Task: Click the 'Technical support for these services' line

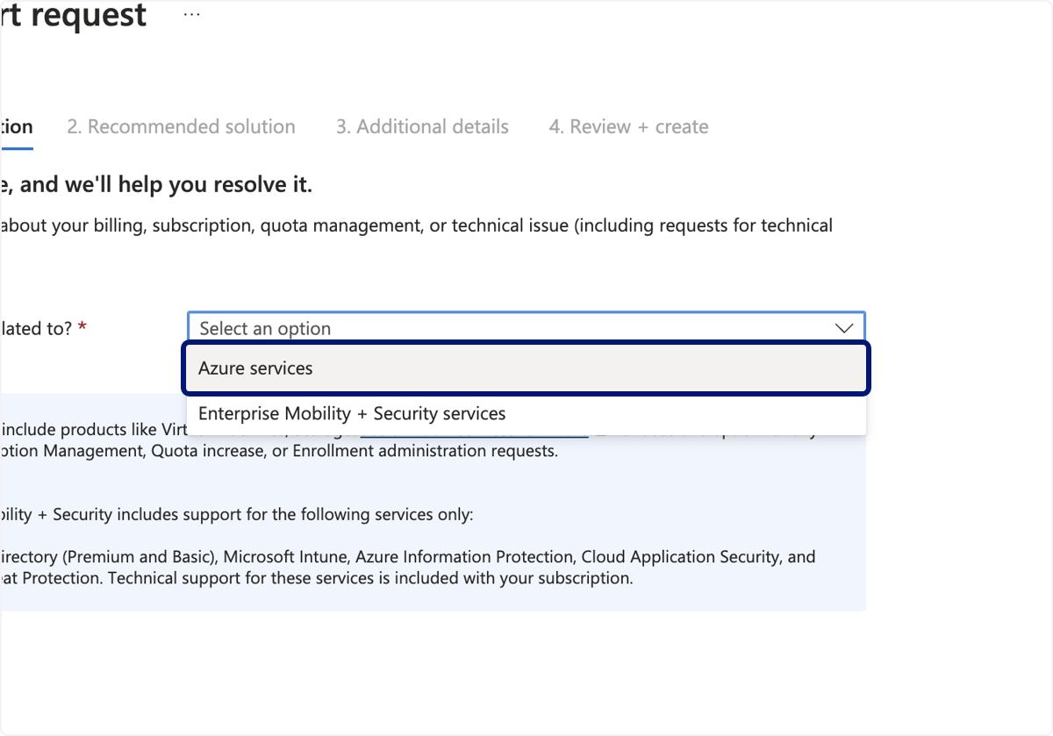Action: click(316, 578)
